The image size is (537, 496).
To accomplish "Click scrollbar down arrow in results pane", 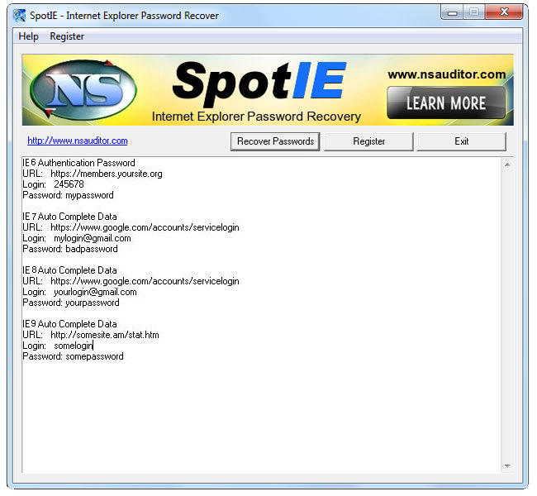I will tap(507, 466).
